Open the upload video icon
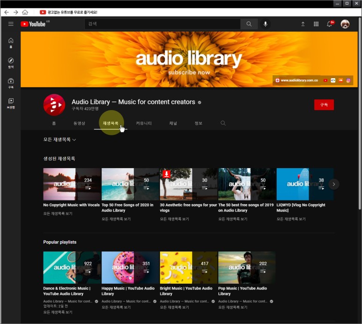The image size is (362, 324). tap(303, 24)
